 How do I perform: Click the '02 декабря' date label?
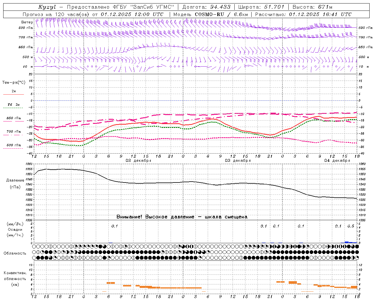pyautogui.click(x=138, y=161)
